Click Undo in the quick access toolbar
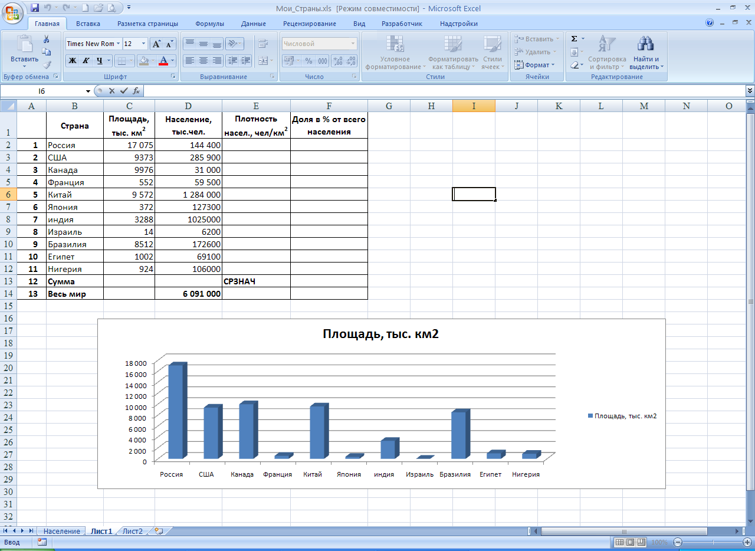Screen dimensions: 755x551 (48, 8)
